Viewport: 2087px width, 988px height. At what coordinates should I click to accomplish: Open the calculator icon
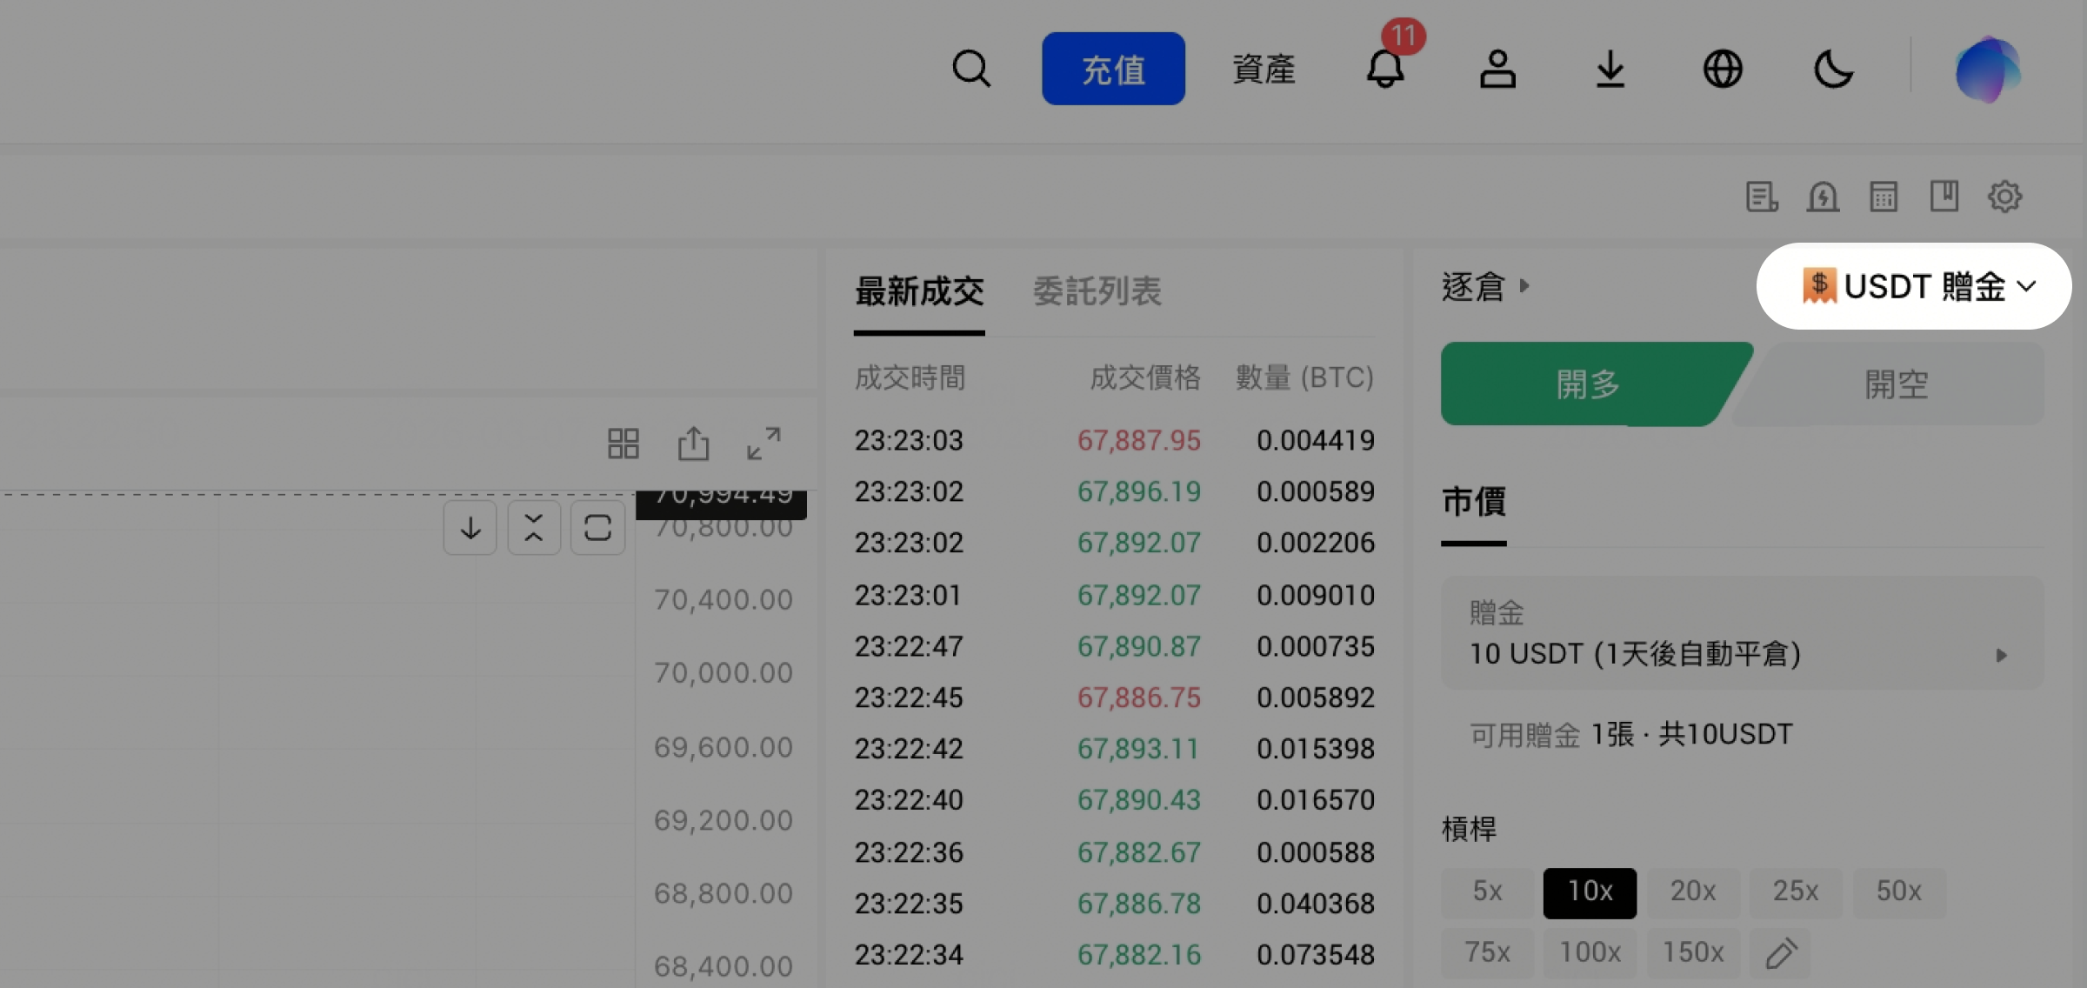pos(1884,197)
